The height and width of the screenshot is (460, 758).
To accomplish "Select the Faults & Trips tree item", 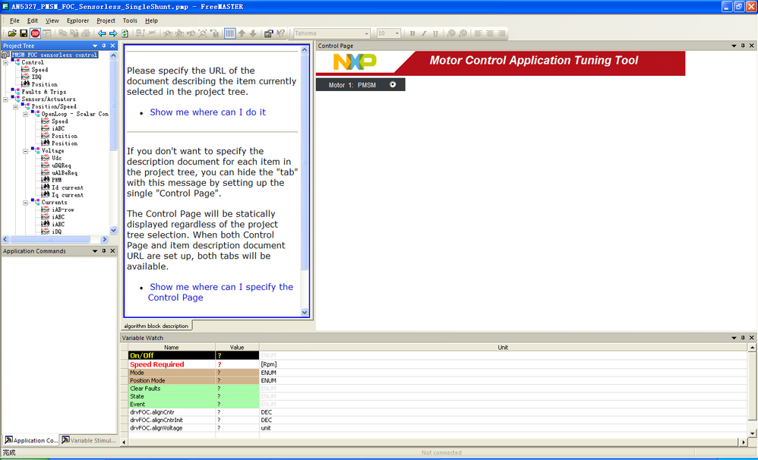I will tap(43, 92).
